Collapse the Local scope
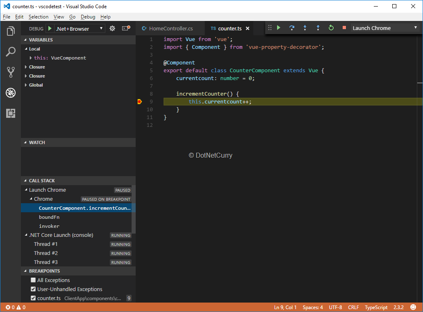Viewport: 423px width, 312px height. pyautogui.click(x=26, y=49)
